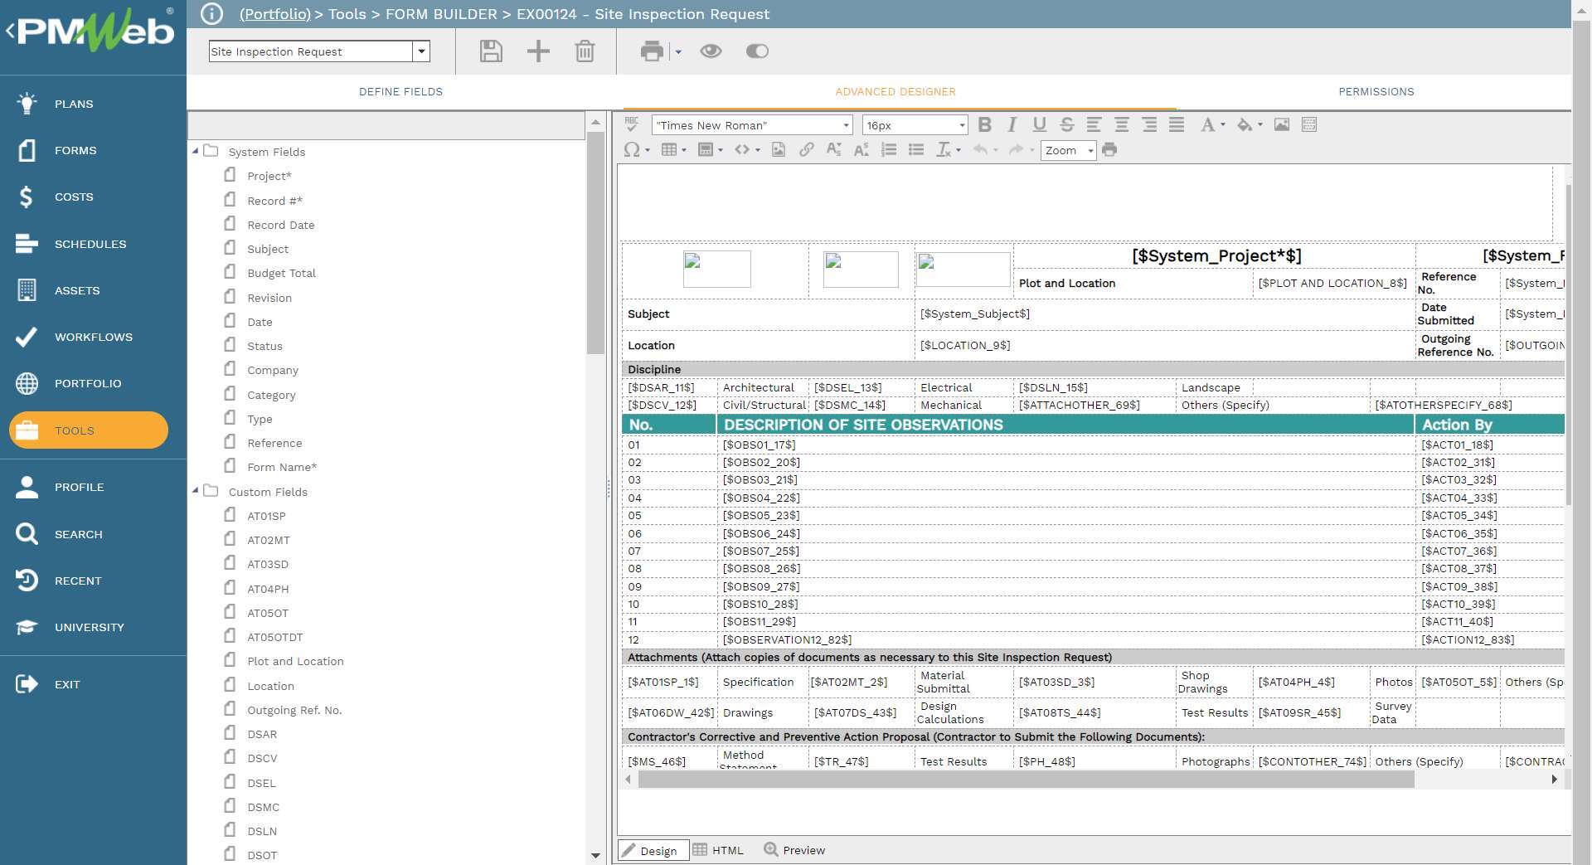Flip the toggle switch next to the eye icon
The image size is (1592, 865).
pyautogui.click(x=755, y=51)
